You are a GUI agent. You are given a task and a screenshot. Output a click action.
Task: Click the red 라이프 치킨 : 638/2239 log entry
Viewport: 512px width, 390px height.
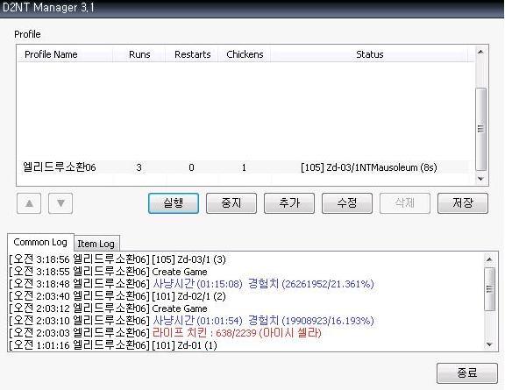click(x=165, y=333)
